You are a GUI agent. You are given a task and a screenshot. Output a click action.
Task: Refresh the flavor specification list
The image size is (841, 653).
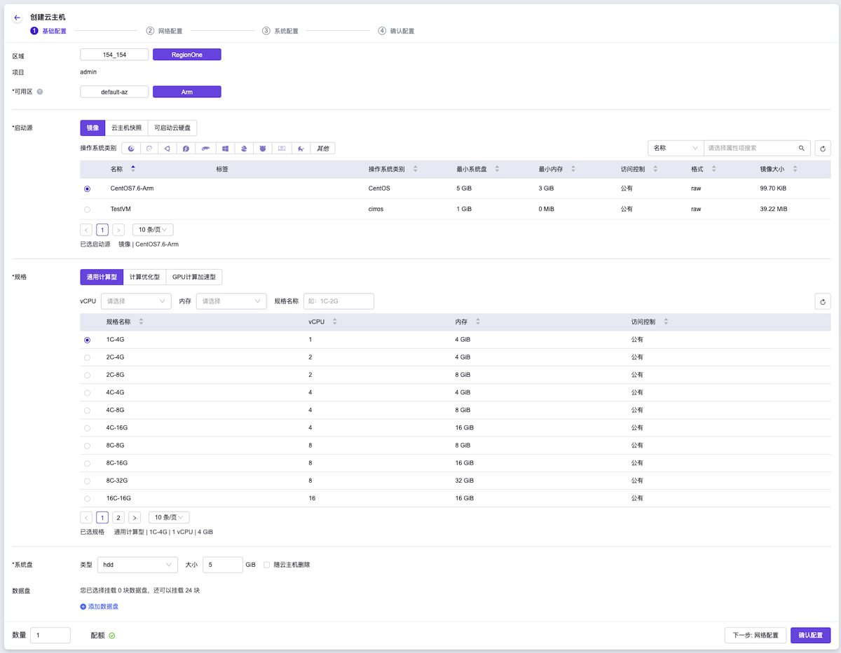pos(823,301)
